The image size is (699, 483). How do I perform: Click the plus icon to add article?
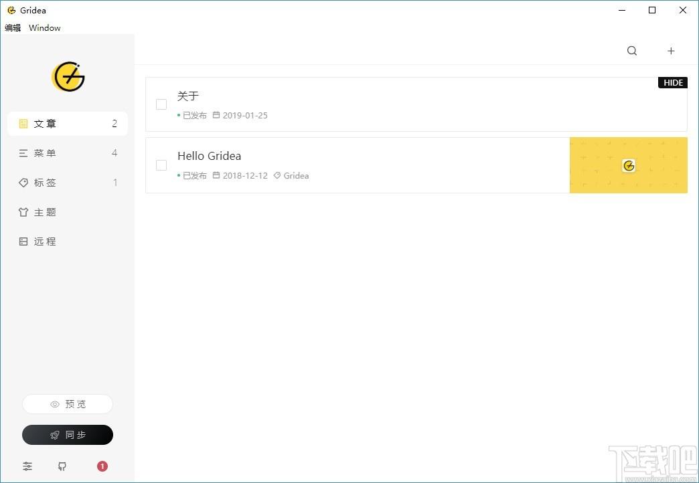(x=671, y=51)
